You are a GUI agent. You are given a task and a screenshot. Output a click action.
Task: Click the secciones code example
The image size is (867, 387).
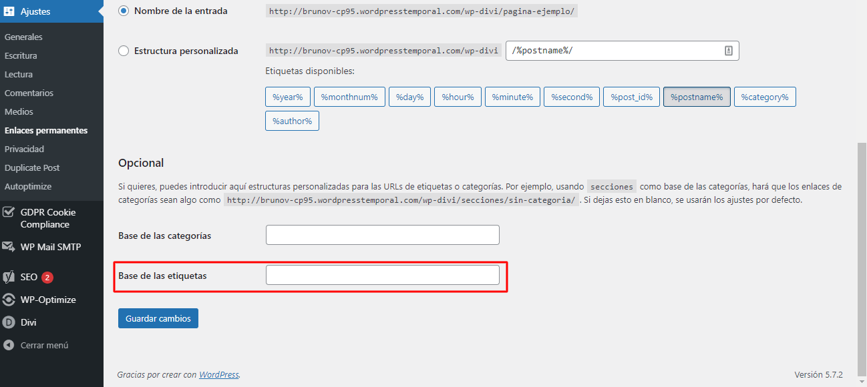[613, 187]
